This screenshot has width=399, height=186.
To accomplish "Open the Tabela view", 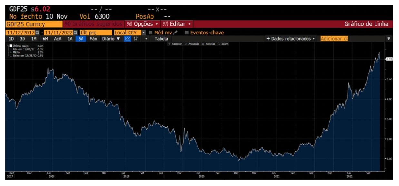I will (x=161, y=39).
